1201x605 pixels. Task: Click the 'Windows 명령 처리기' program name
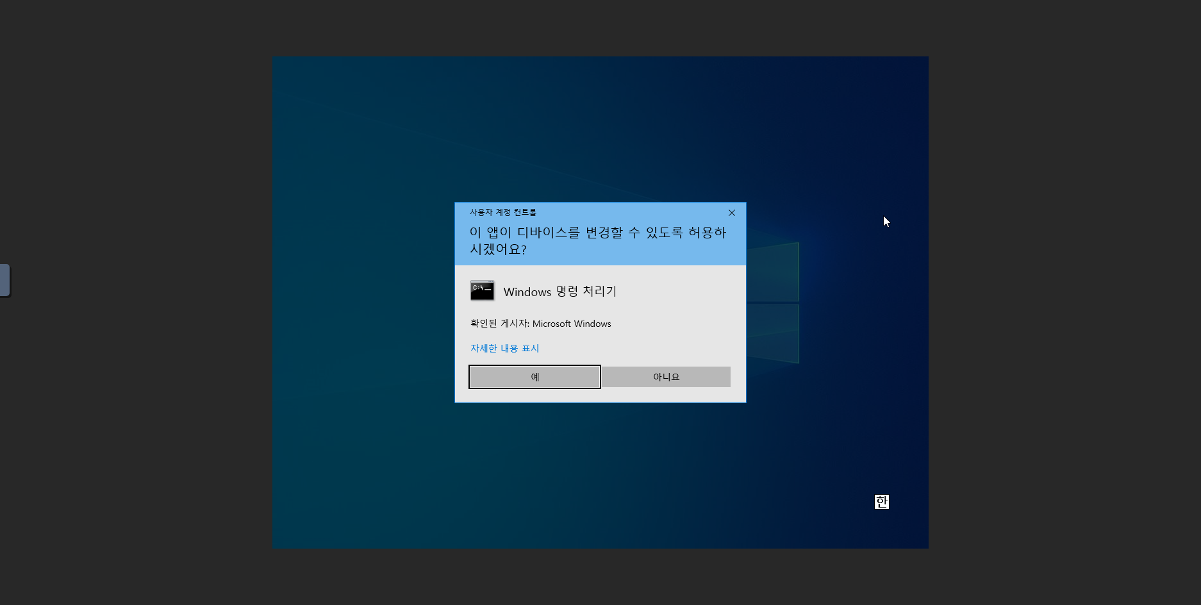[x=560, y=292]
